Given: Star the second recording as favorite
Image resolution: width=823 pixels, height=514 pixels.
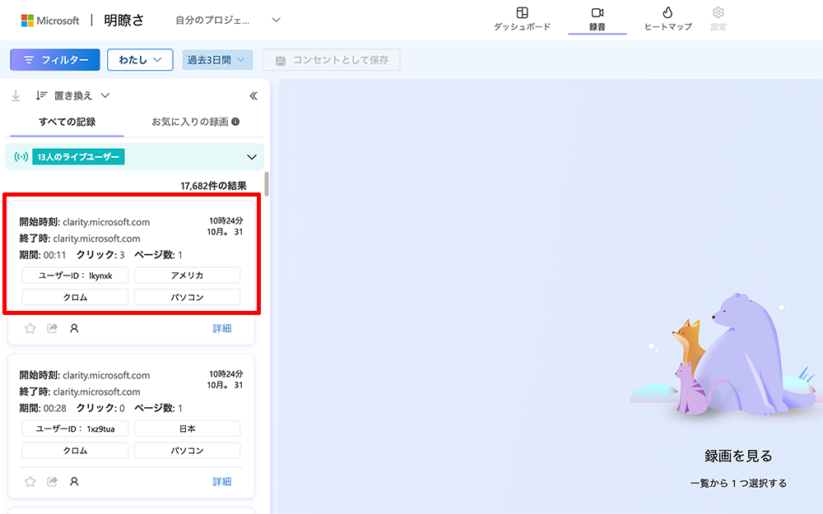Looking at the screenshot, I should coord(30,481).
